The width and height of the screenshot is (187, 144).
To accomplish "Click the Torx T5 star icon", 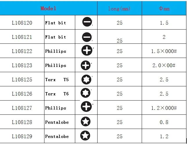I will 86,79.
